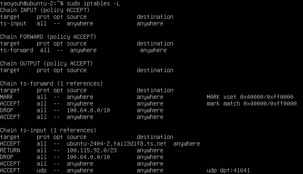Click the destination column header under Chain OUTPUT
Viewport: 303px width, 174px height.
155,70
